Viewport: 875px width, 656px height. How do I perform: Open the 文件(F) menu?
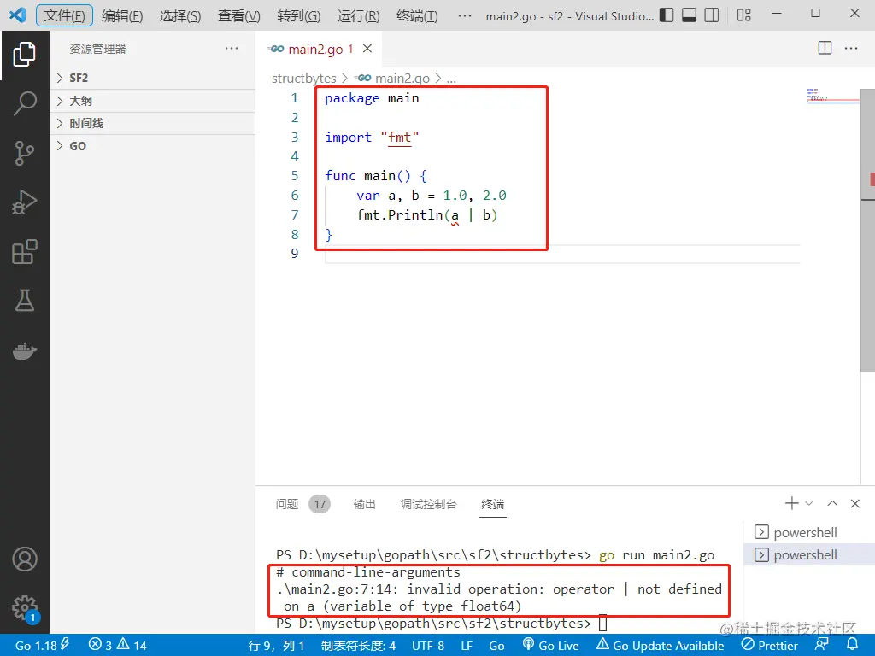(65, 15)
